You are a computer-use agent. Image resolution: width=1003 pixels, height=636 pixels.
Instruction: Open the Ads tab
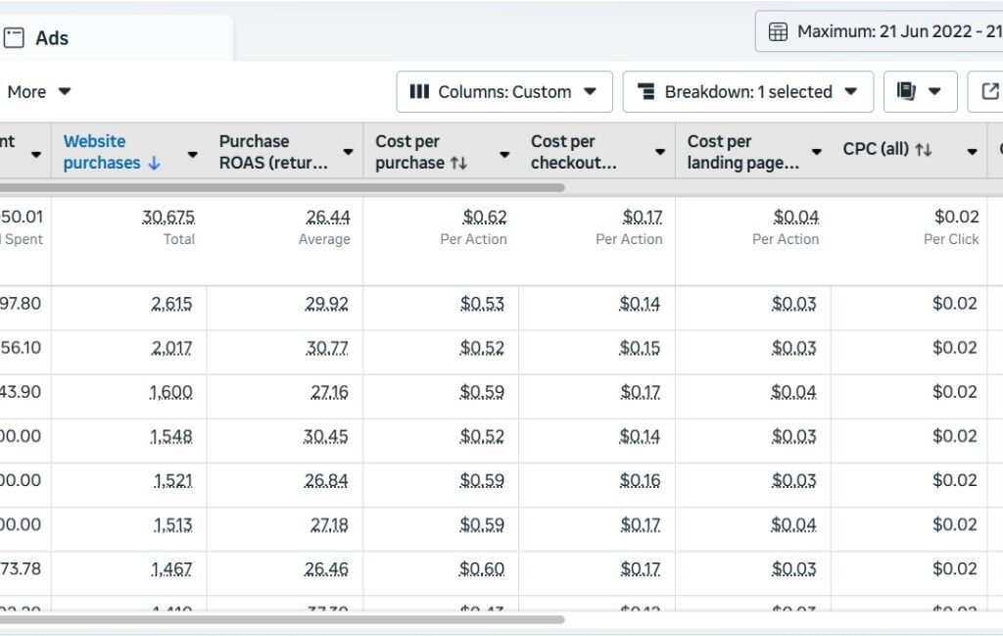click(51, 38)
